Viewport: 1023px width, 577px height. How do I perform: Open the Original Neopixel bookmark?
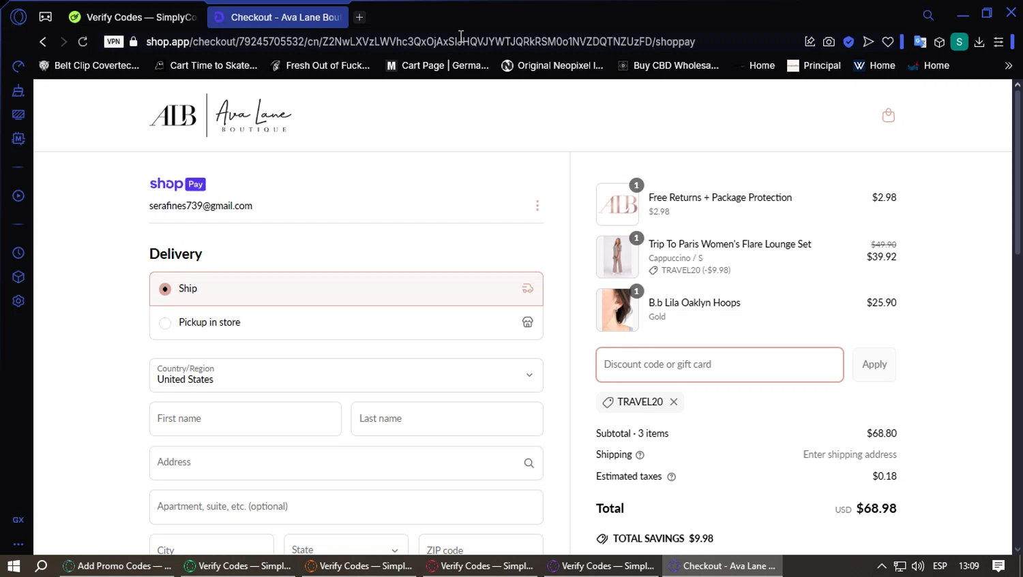(552, 66)
